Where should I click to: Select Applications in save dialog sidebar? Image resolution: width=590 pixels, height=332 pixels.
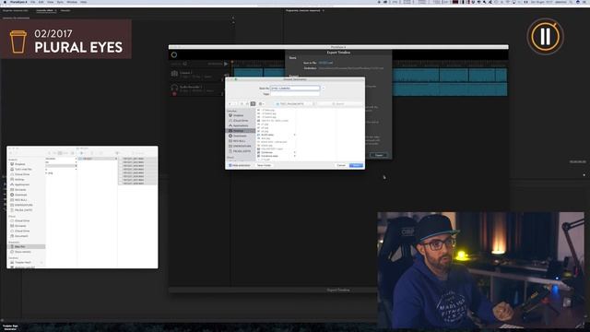point(241,125)
